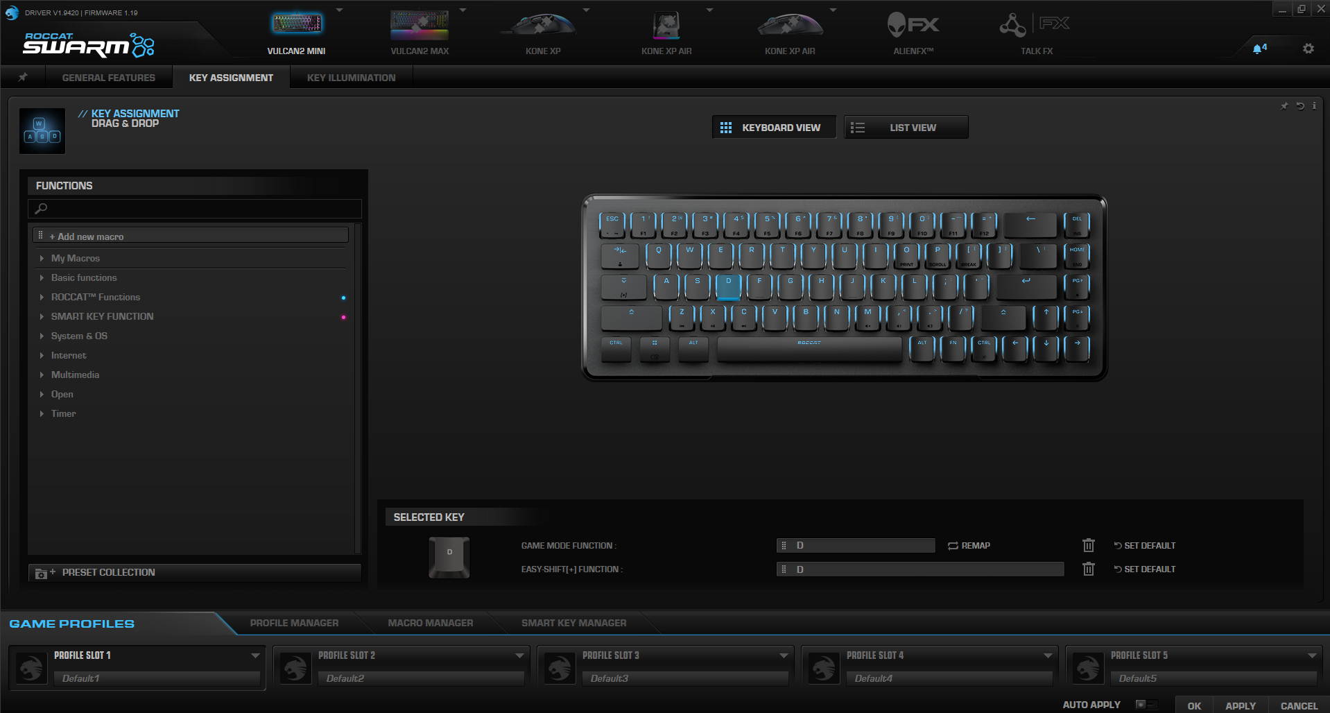The image size is (1330, 713).
Task: Click the Windows key on the keyboard
Action: (x=654, y=349)
